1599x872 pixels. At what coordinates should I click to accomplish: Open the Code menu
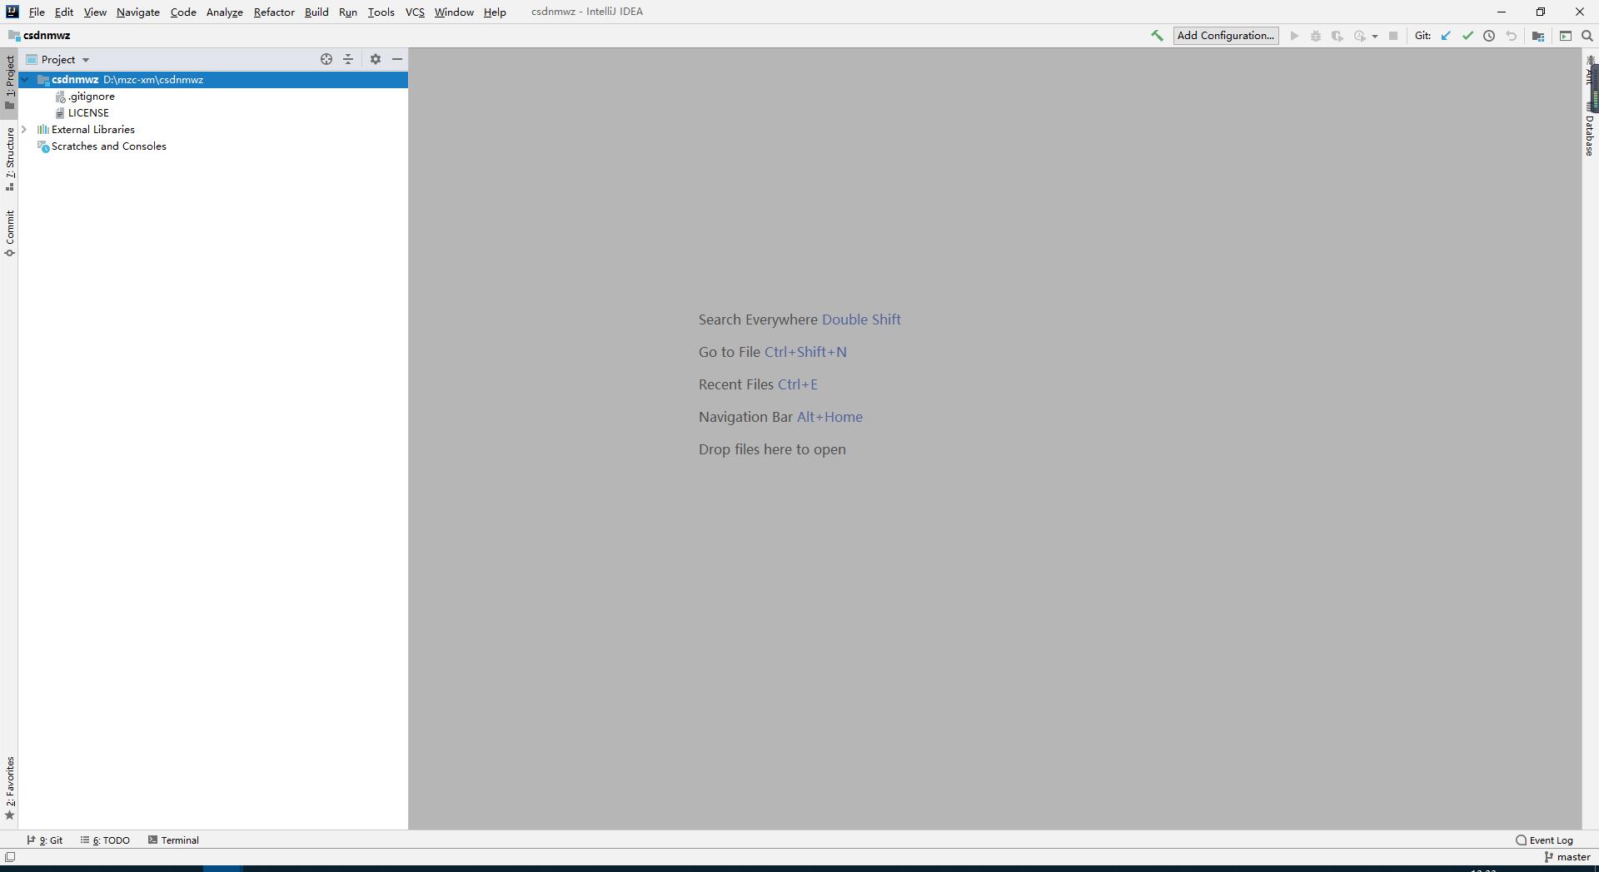[183, 12]
